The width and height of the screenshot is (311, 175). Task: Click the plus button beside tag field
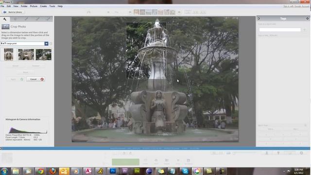click(x=305, y=30)
